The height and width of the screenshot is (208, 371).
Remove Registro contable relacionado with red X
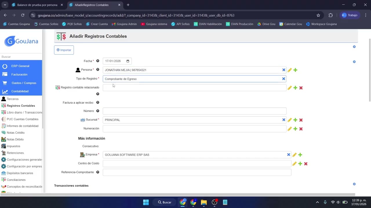[301, 88]
